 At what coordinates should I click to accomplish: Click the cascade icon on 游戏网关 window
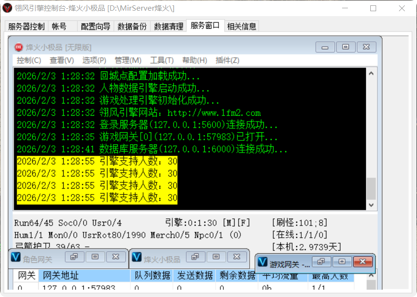[321, 262]
